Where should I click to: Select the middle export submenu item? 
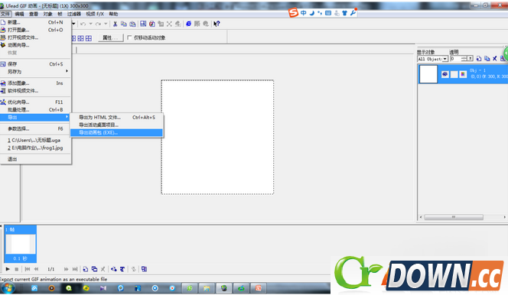pyautogui.click(x=116, y=125)
